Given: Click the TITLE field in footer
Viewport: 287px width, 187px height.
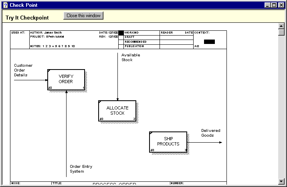Looking at the screenshot, I should pos(111,183).
